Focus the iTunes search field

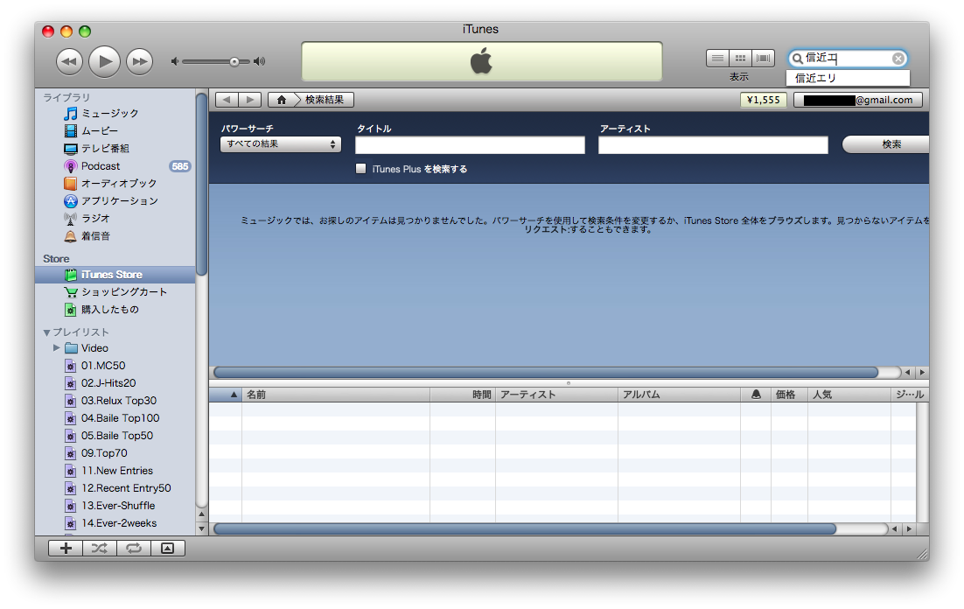(849, 59)
